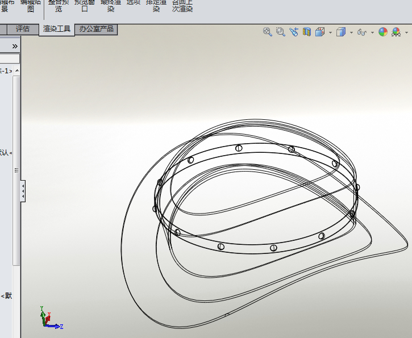This screenshot has height=338, width=412.
Task: Select the Zoom to Area icon
Action: click(x=281, y=32)
